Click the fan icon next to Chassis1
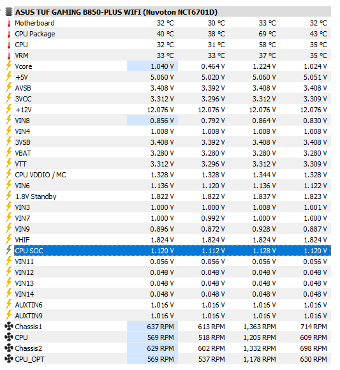The image size is (340, 370). click(x=9, y=327)
